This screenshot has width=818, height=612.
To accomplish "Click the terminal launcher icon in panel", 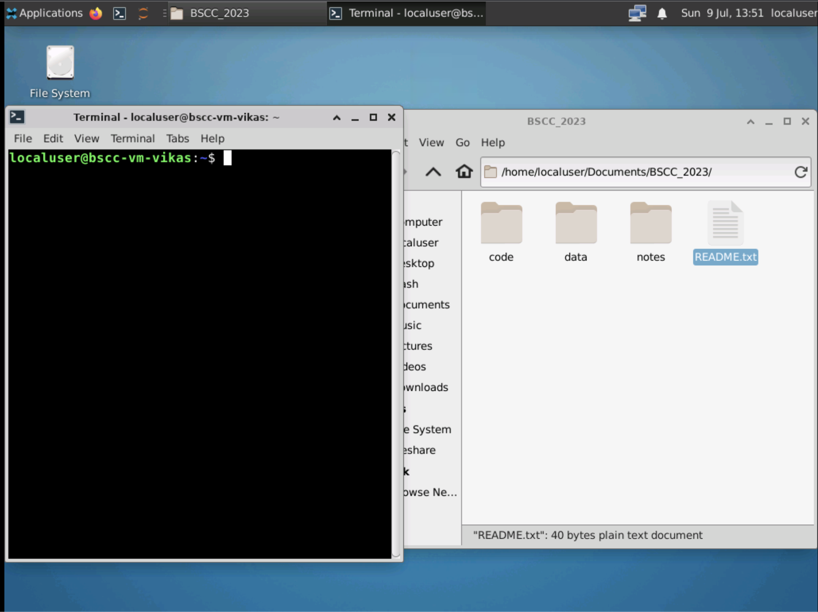I will click(119, 13).
